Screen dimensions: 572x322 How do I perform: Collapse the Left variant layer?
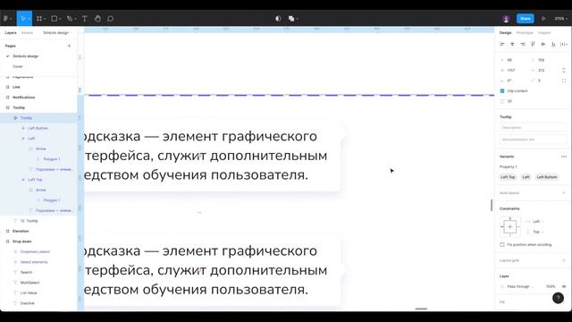[x=23, y=139]
